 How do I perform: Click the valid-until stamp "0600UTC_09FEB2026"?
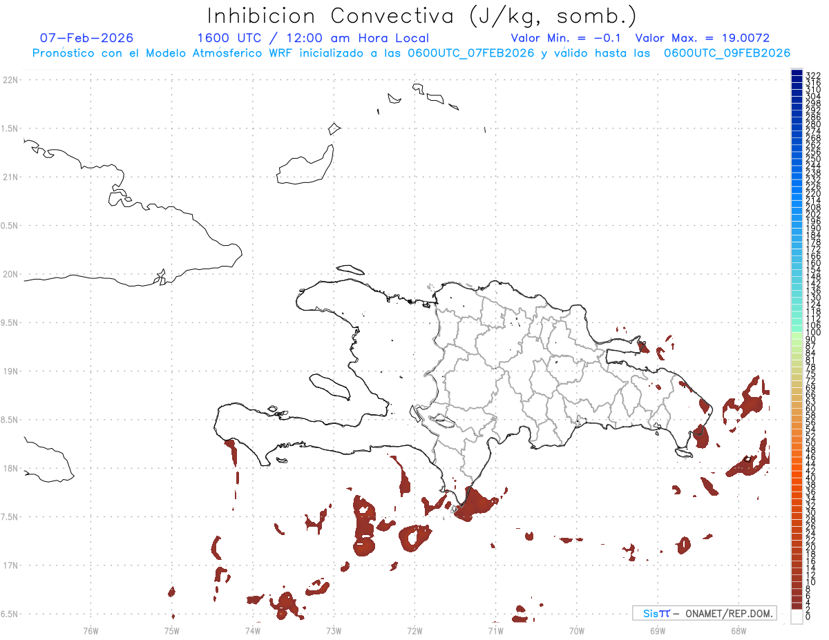[727, 53]
